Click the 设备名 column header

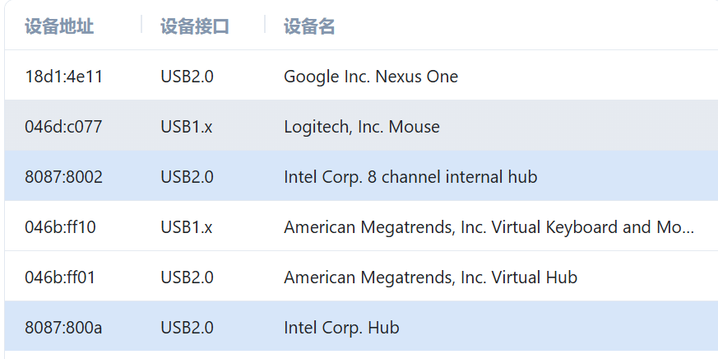[x=309, y=26]
